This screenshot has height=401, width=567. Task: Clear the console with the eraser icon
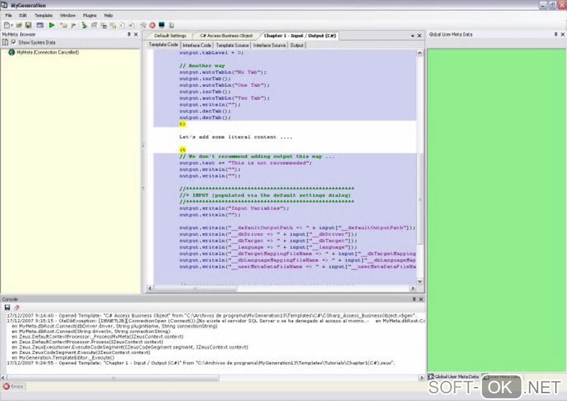click(17, 308)
